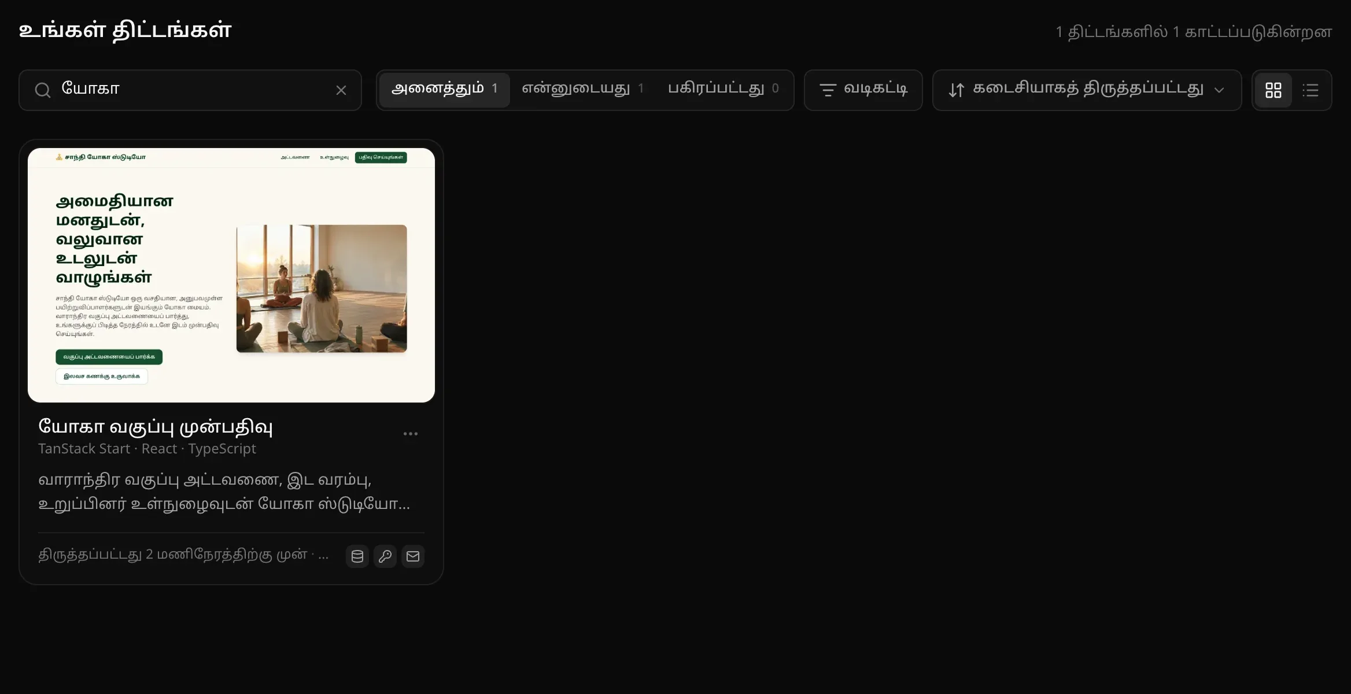Click the database icon on project card
The image size is (1351, 694).
[357, 556]
